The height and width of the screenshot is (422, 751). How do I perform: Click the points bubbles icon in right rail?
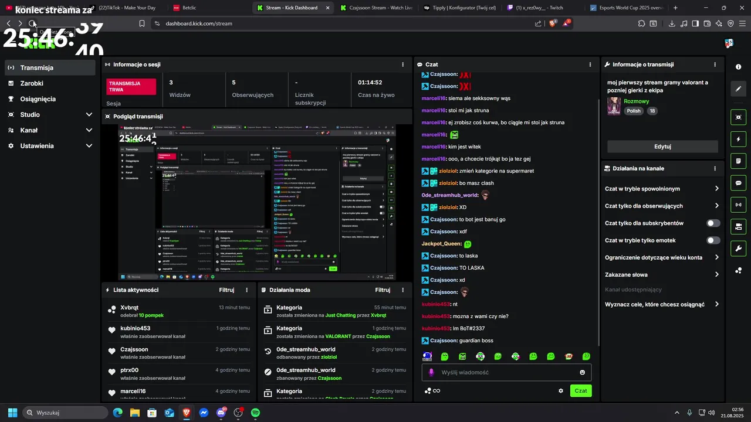click(x=738, y=270)
